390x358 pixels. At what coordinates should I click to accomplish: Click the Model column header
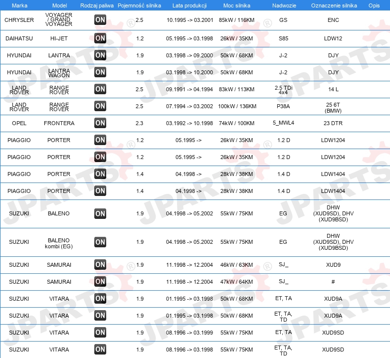tap(60, 5)
